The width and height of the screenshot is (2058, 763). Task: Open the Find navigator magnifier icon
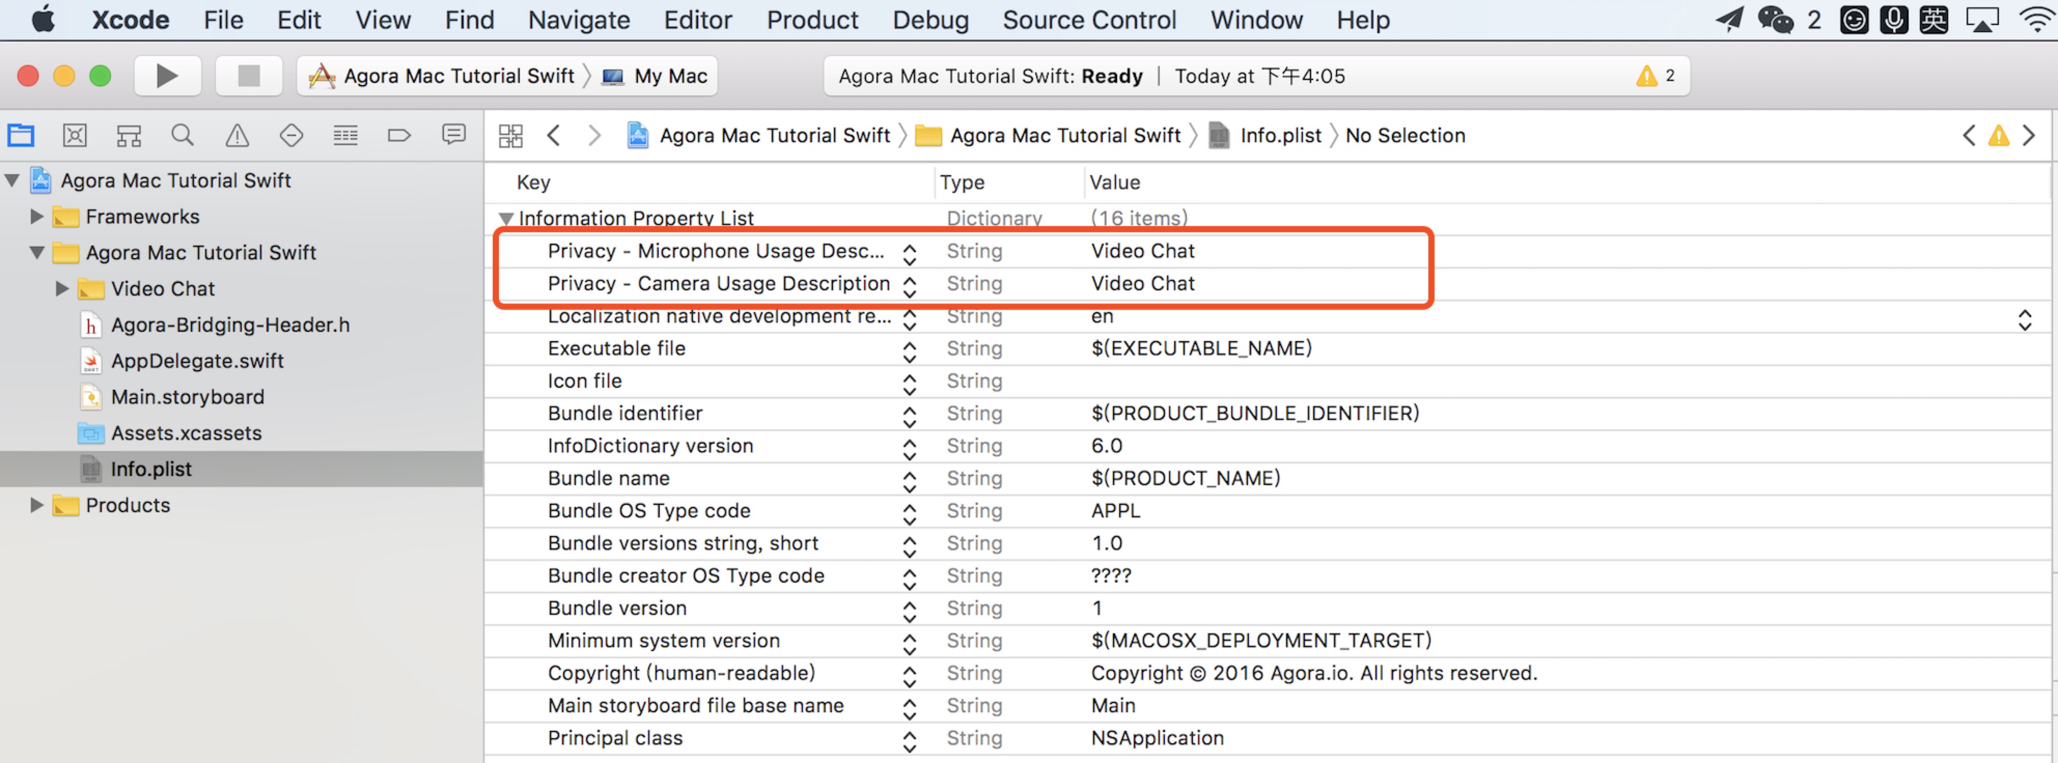(x=183, y=135)
